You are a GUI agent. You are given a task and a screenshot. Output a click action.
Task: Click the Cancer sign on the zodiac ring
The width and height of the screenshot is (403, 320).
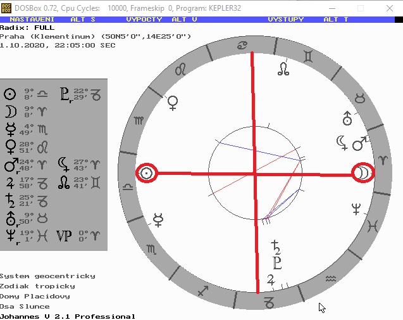click(x=242, y=46)
